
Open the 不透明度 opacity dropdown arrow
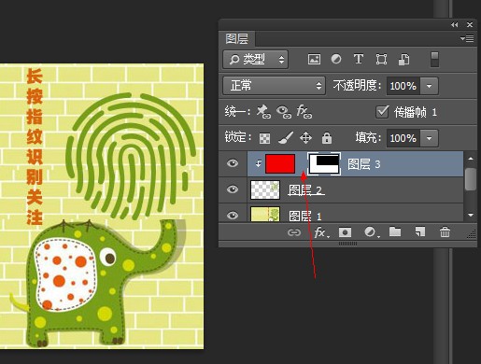(429, 86)
